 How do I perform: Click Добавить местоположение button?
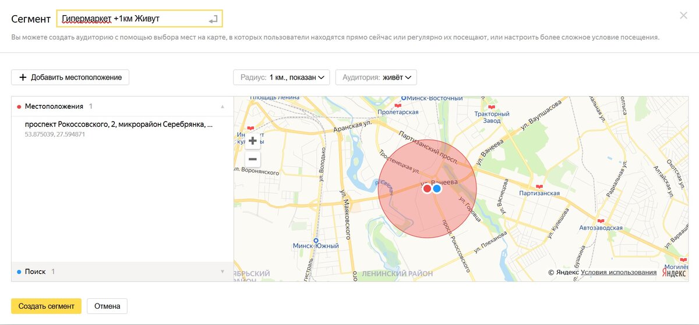point(70,77)
